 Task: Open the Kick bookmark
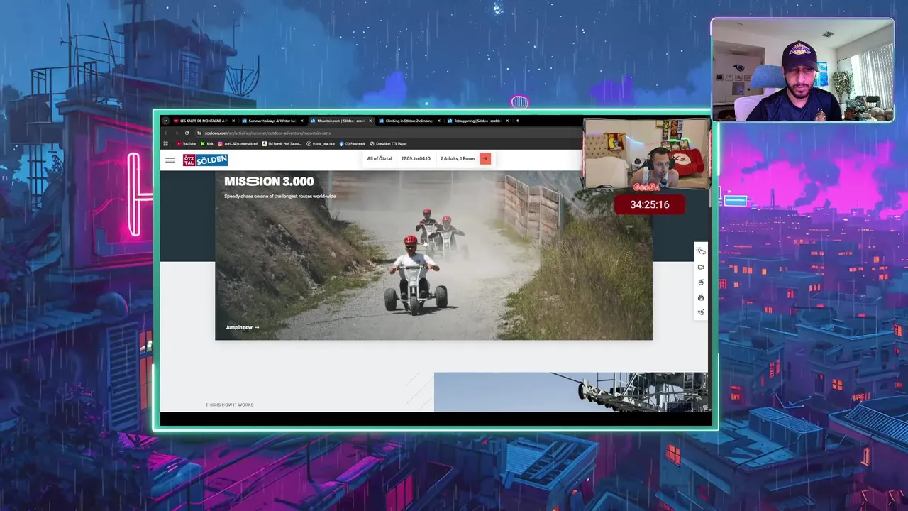coord(206,143)
